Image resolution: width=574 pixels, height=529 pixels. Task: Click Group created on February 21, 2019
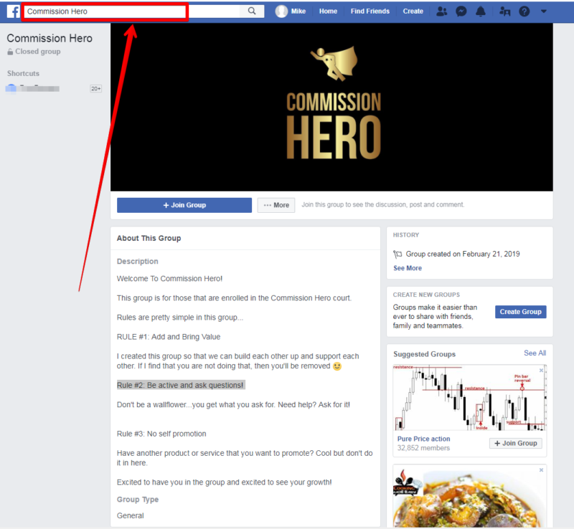pos(463,254)
